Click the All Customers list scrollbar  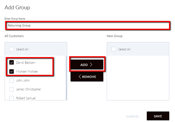pyautogui.click(x=66, y=78)
